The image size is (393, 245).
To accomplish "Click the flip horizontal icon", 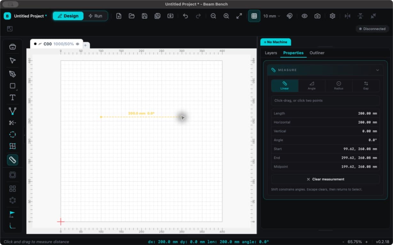I will [348, 16].
